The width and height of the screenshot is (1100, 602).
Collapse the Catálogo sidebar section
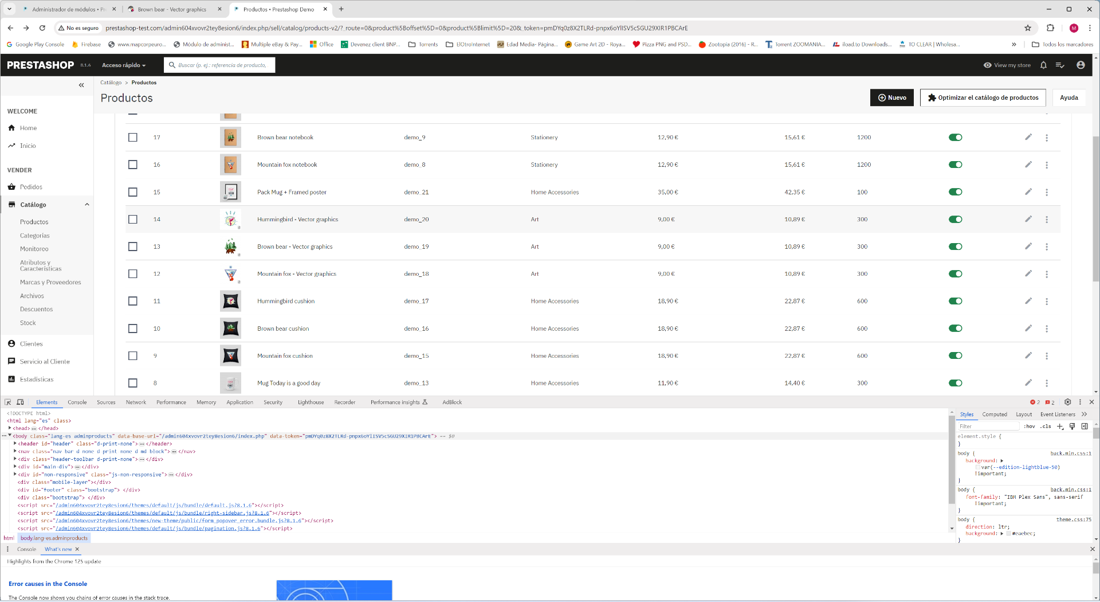pos(87,205)
